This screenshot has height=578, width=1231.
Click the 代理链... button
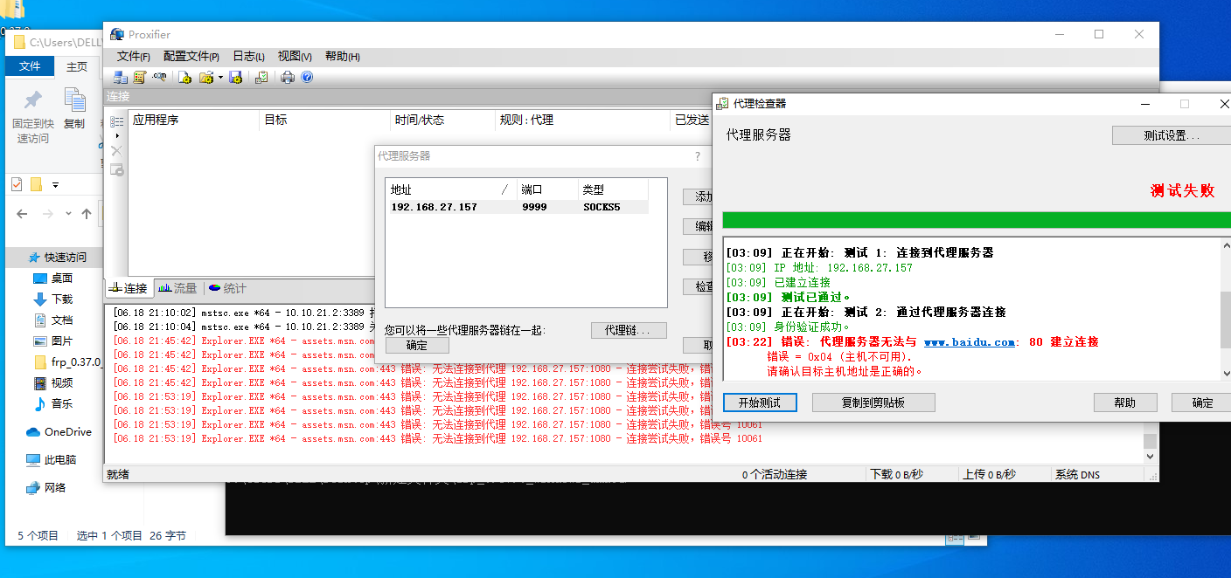[629, 331]
